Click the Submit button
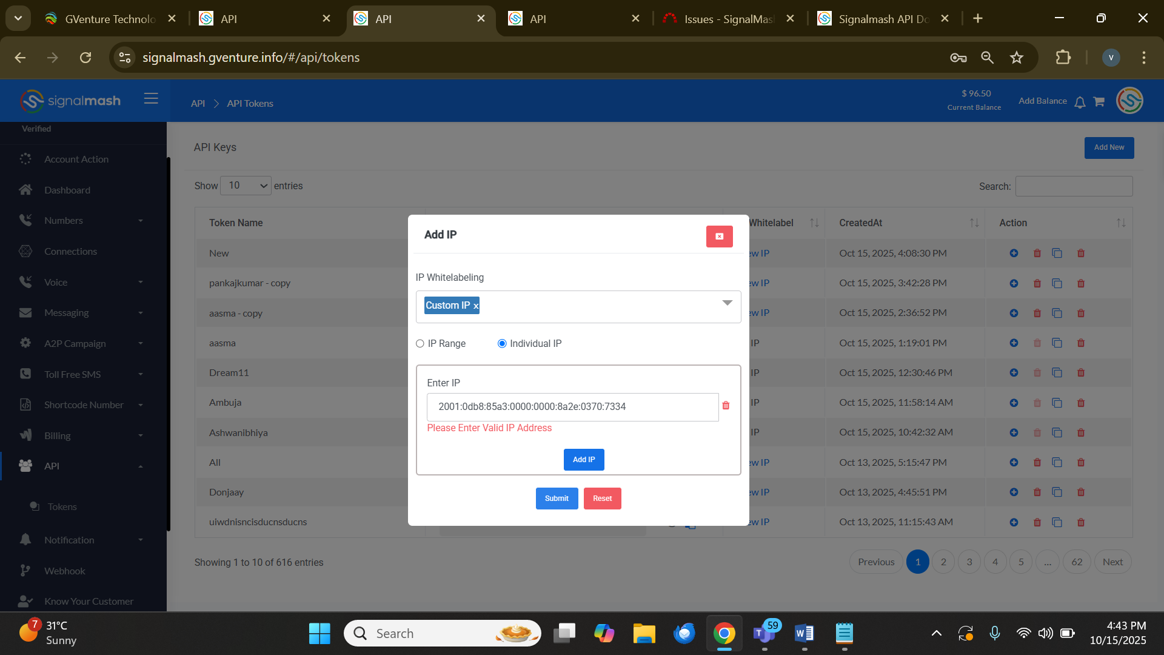 557,499
